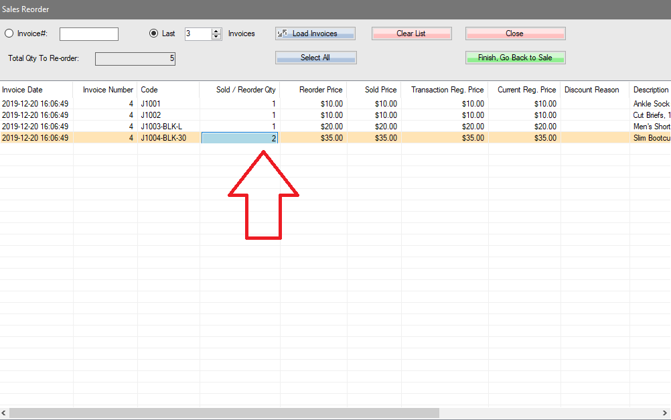Click the Current Reg. Price for J1004-BLK-30
The height and width of the screenshot is (420, 671).
click(524, 138)
